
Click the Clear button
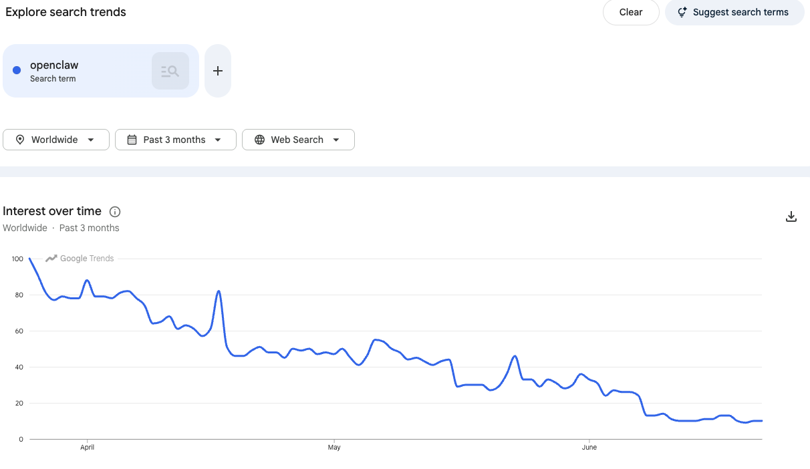pyautogui.click(x=631, y=12)
